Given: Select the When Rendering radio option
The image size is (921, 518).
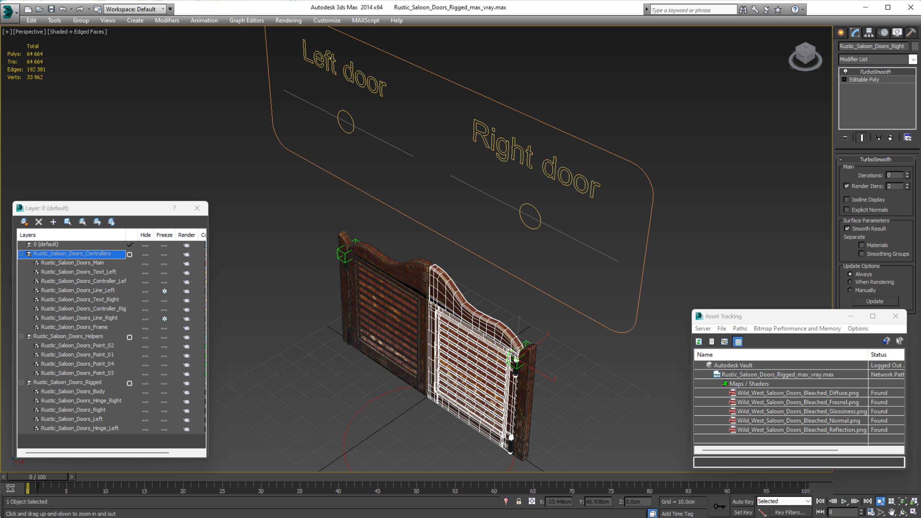Looking at the screenshot, I should [x=850, y=282].
